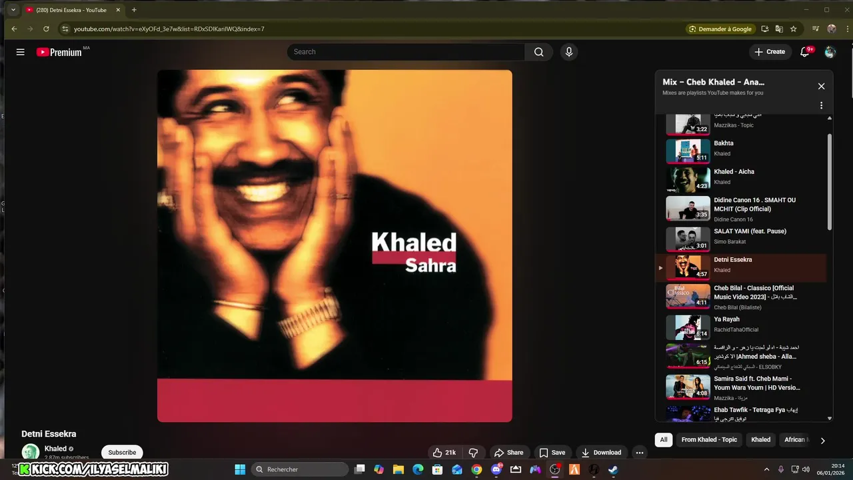Image resolution: width=853 pixels, height=480 pixels.
Task: Reload the current page
Action: point(46,29)
